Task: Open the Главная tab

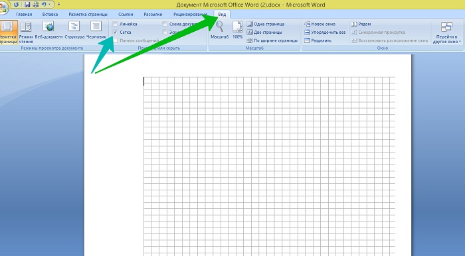Action: click(24, 14)
